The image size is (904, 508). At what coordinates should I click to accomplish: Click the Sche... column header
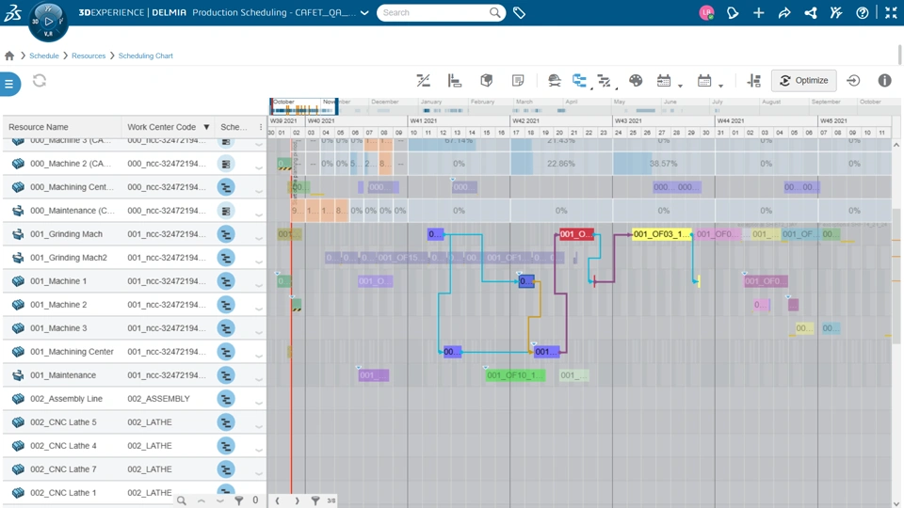click(234, 127)
